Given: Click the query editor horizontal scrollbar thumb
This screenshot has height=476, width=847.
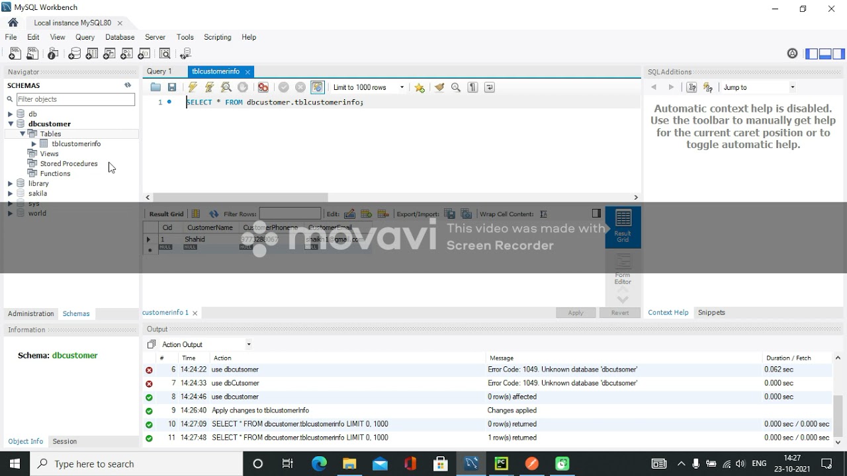Looking at the screenshot, I should click(x=240, y=197).
